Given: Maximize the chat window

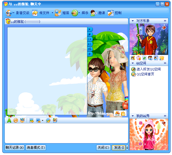Looking at the screenshot, I should pos(162,4).
